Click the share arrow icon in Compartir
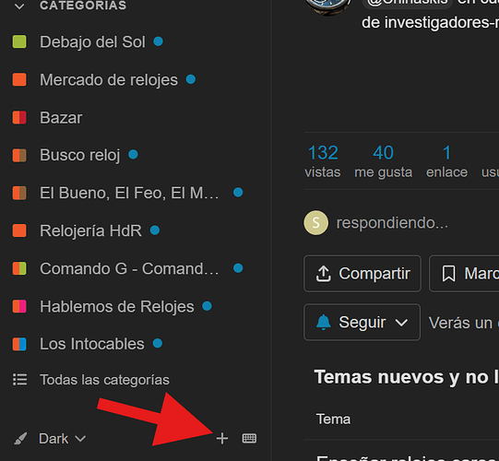Image resolution: width=499 pixels, height=461 pixels. (x=324, y=274)
